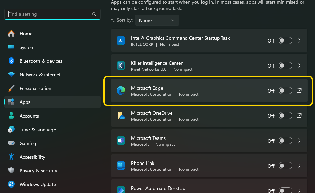Click the Microsoft Edge app icon
This screenshot has width=315, height=193.
[x=121, y=91]
